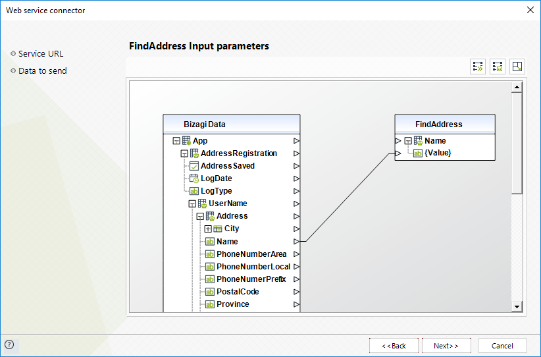
Task: Click the PostalCode attribute icon
Action: (x=210, y=292)
